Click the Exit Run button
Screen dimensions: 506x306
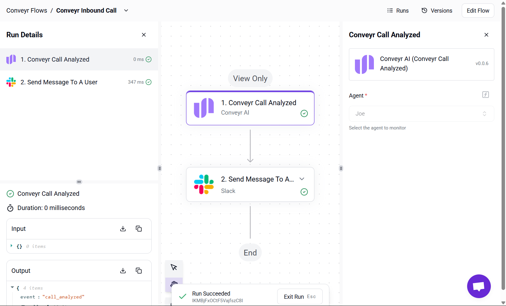(300, 297)
